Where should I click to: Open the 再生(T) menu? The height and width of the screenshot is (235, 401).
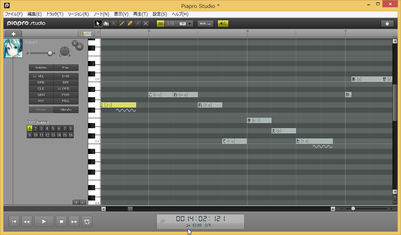(x=141, y=14)
